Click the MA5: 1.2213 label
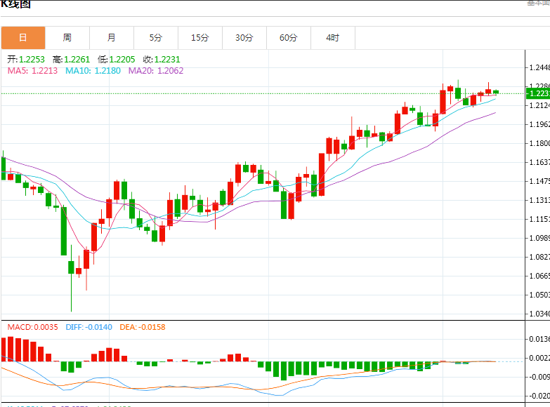Viewport: 550px width, 407px height. 32,71
